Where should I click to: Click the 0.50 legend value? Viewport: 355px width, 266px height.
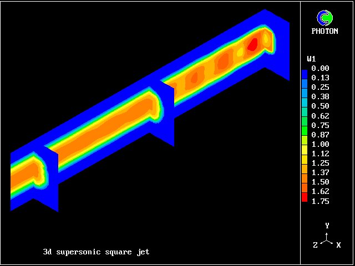tap(320, 106)
